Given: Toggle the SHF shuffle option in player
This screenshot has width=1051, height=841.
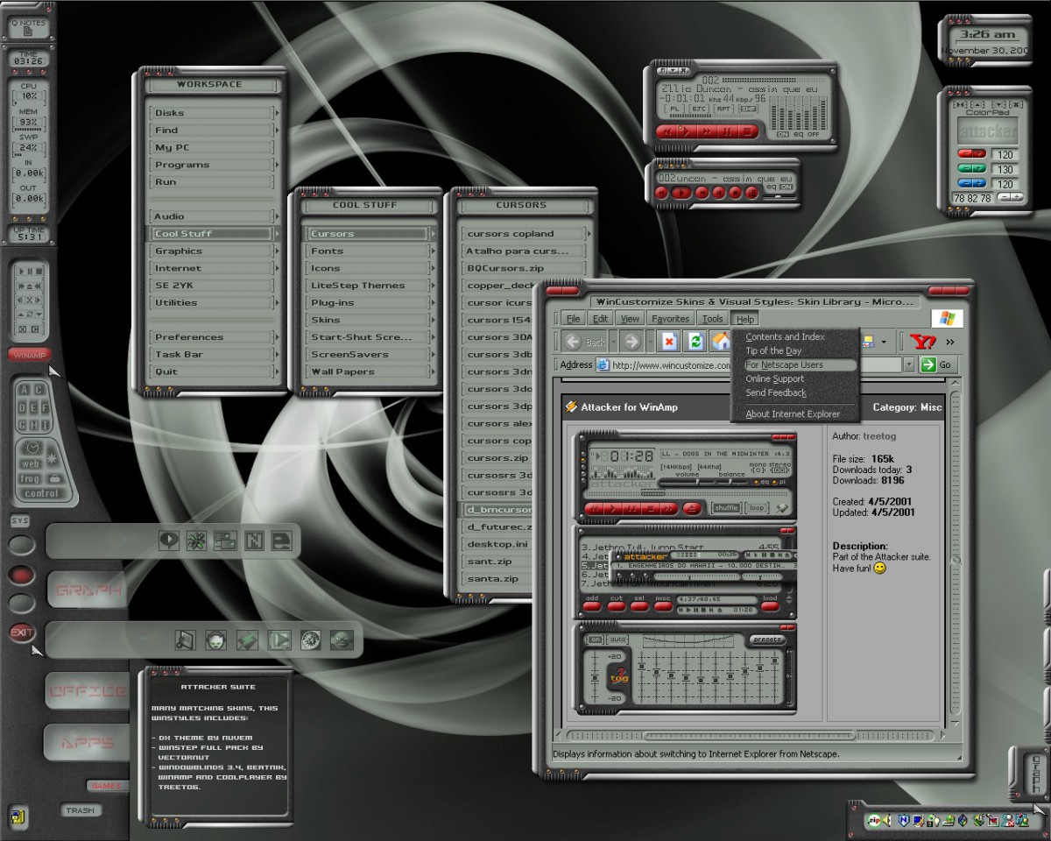Looking at the screenshot, I should [748, 110].
